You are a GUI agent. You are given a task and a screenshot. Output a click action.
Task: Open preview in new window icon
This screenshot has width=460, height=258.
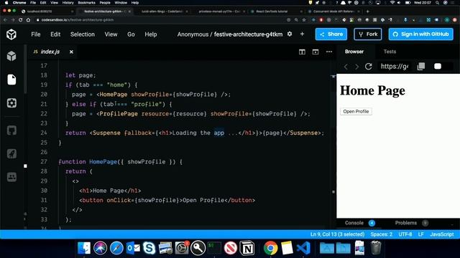pos(421,67)
